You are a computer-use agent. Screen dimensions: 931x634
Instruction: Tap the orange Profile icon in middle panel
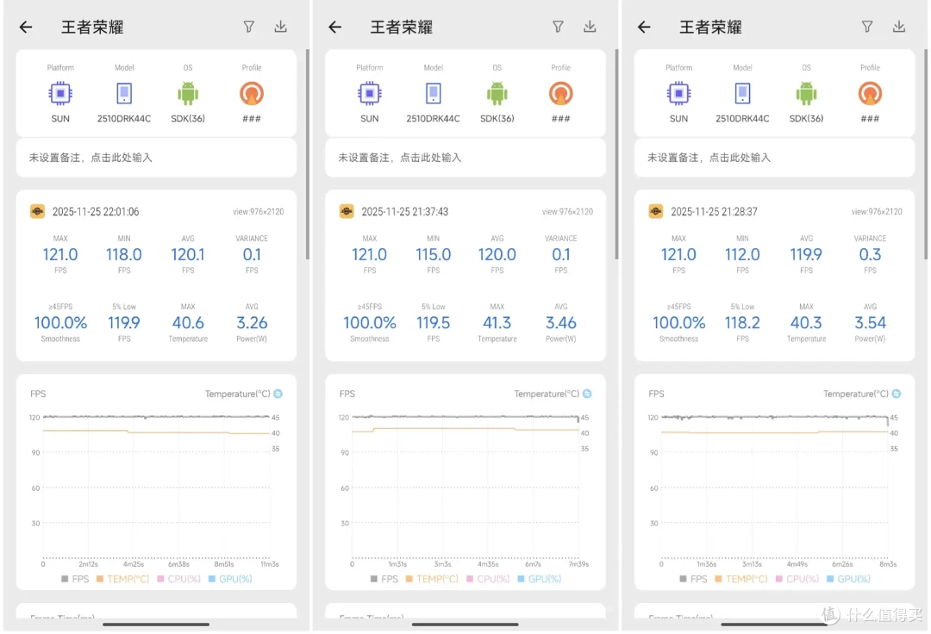pos(560,93)
